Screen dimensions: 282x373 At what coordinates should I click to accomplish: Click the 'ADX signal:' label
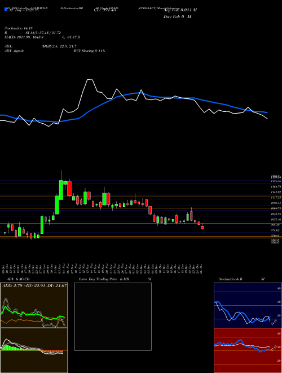coord(14,51)
